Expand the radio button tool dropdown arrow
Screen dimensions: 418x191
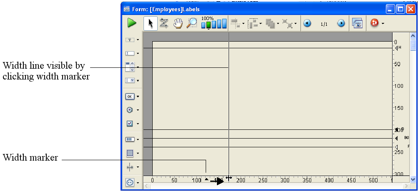[138, 110]
